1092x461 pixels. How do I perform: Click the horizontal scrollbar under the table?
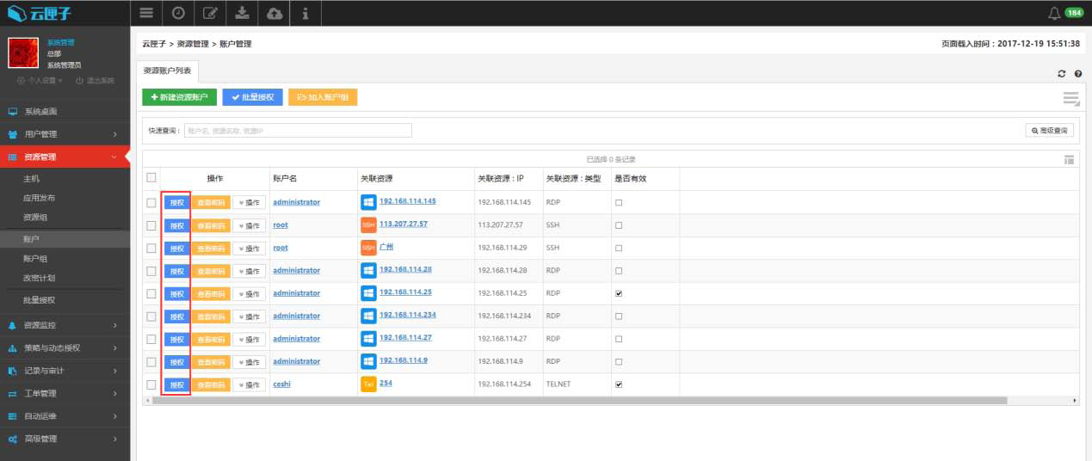pyautogui.click(x=580, y=401)
